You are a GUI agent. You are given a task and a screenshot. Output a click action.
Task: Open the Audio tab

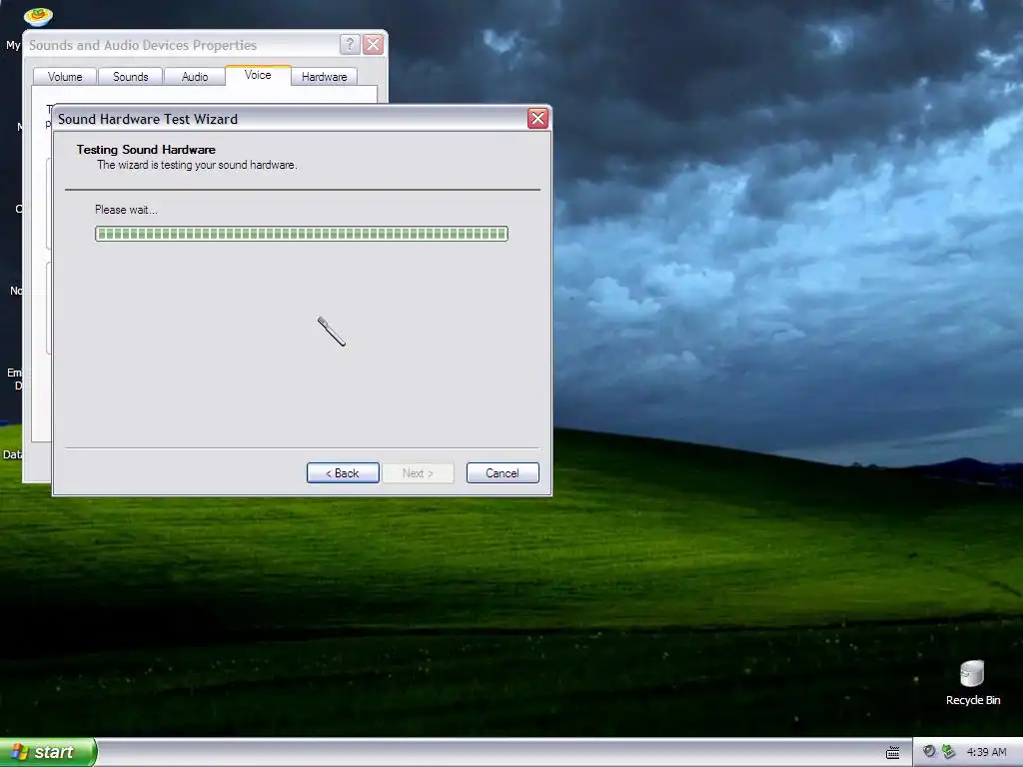(195, 76)
